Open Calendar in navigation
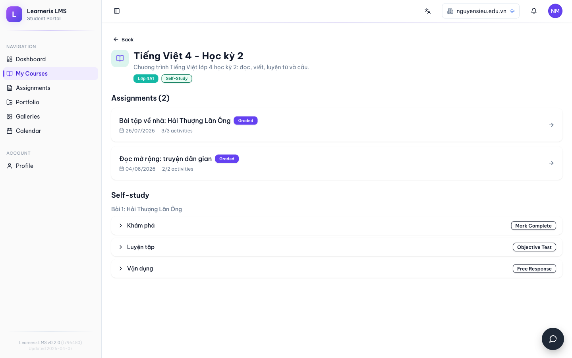 pos(50,131)
